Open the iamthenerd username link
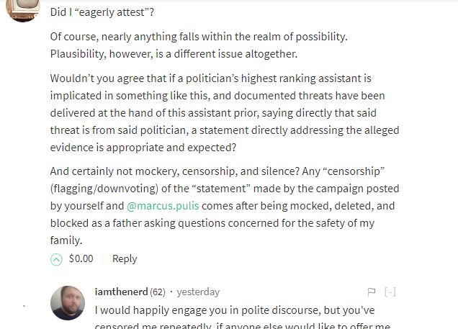 (121, 292)
